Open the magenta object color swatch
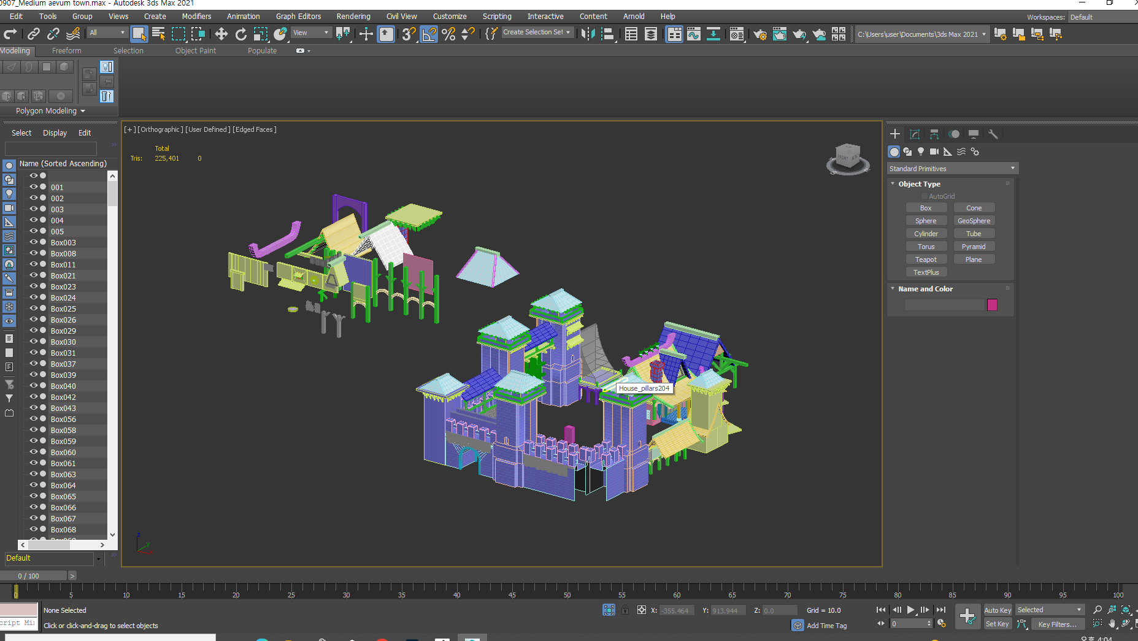The image size is (1138, 641). coord(992,305)
